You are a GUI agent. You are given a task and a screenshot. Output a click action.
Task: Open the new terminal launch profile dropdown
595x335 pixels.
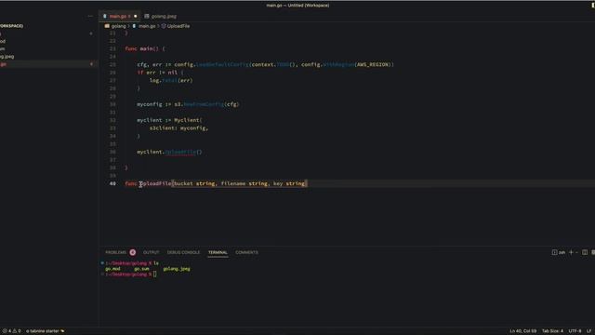click(576, 252)
